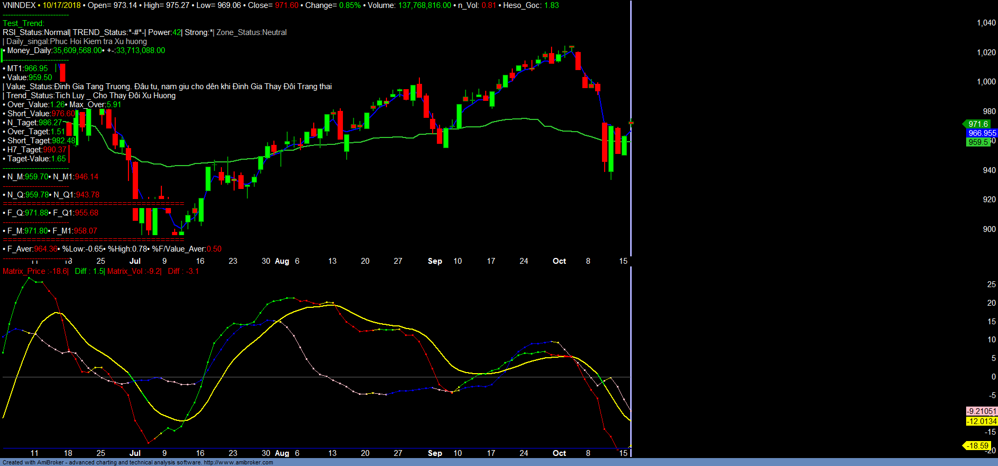Click the 1,040 label on price axis
Viewport: 998px width, 466px height.
pyautogui.click(x=986, y=23)
